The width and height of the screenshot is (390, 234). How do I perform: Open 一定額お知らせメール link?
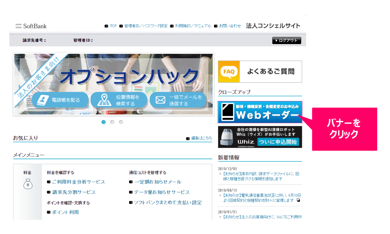pyautogui.click(x=158, y=182)
